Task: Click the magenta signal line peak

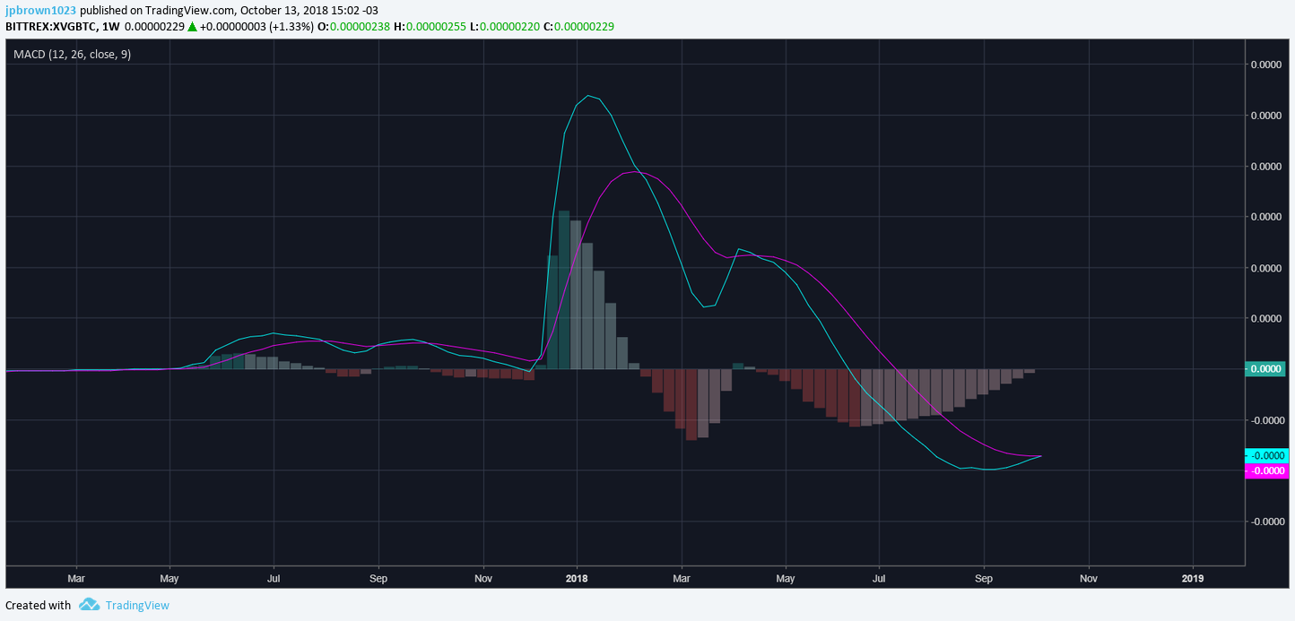Action: point(635,171)
